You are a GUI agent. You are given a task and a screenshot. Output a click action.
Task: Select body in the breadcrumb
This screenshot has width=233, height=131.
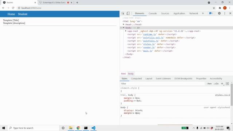[131, 74]
